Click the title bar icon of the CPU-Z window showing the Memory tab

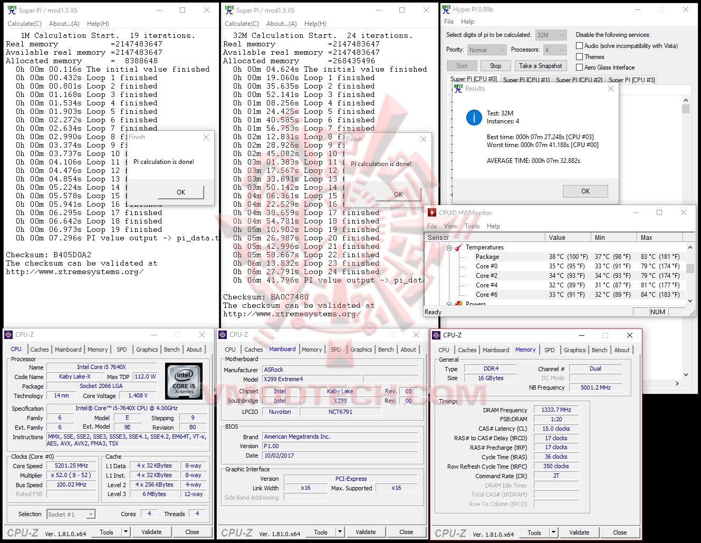pos(436,335)
